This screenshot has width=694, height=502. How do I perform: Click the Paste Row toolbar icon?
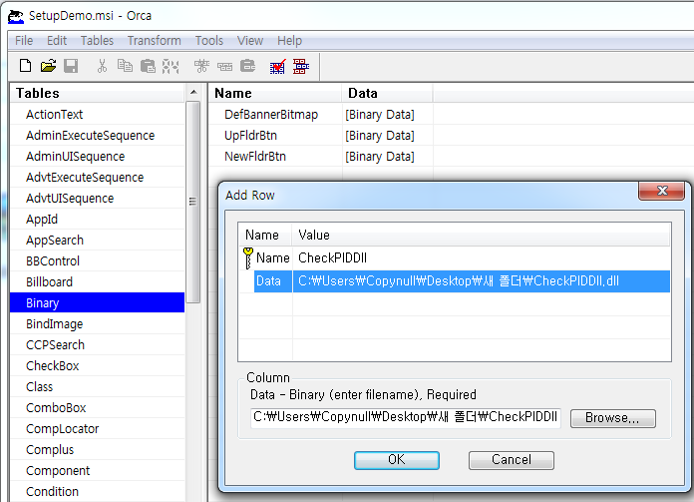point(248,66)
